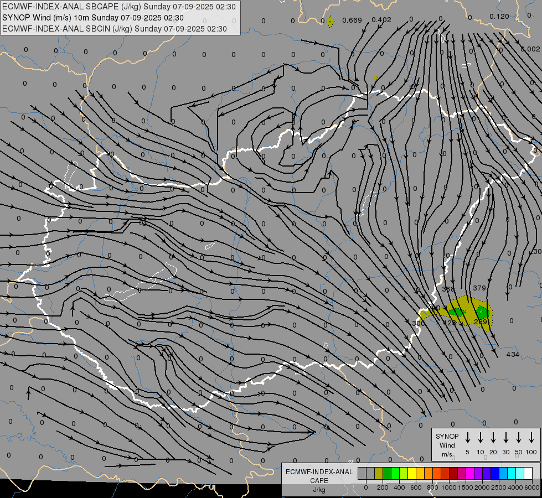Click the yellow diamond CAPE marker near 0.669
Viewport: 542px width, 498px height.
point(331,22)
